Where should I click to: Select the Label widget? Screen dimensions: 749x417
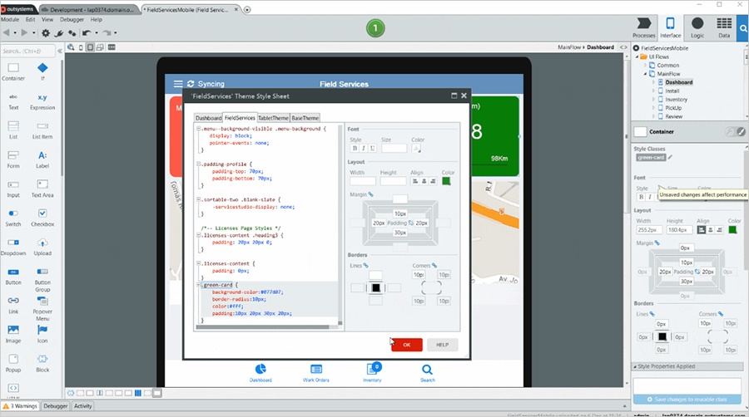[42, 159]
